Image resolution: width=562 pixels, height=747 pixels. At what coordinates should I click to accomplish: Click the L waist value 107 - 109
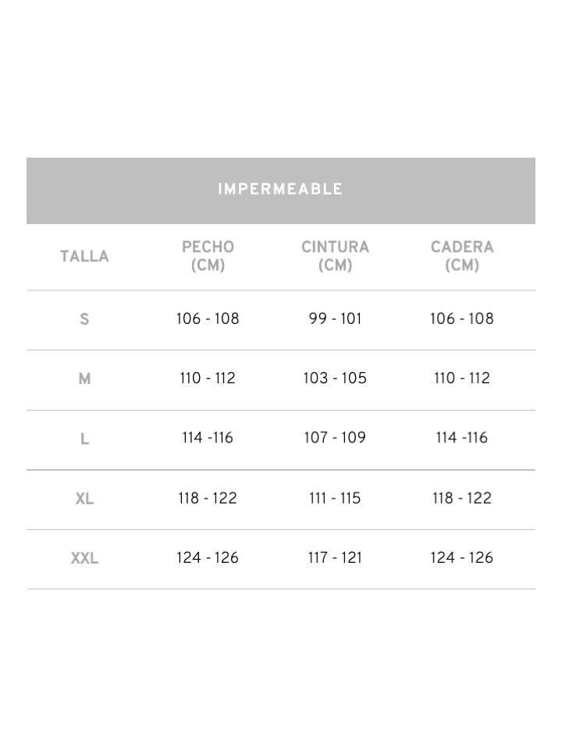(336, 437)
